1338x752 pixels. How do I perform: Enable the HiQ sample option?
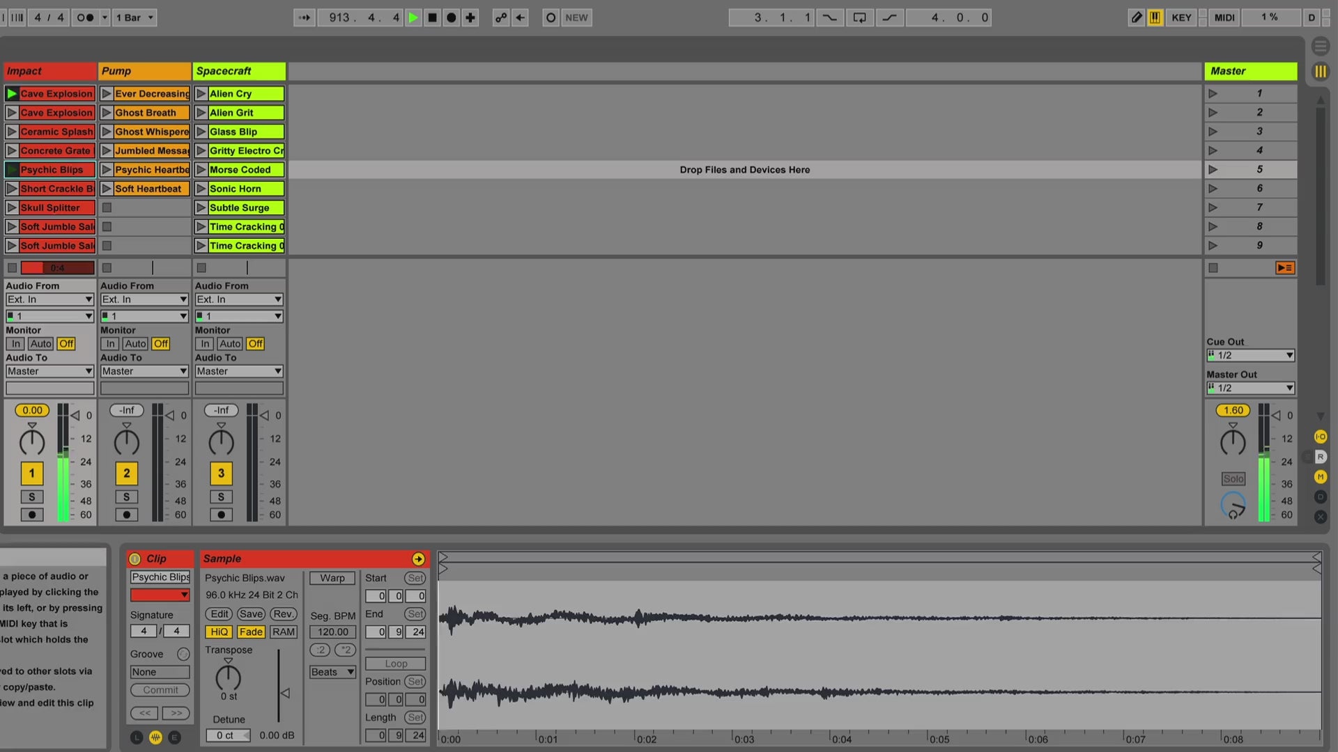point(219,632)
